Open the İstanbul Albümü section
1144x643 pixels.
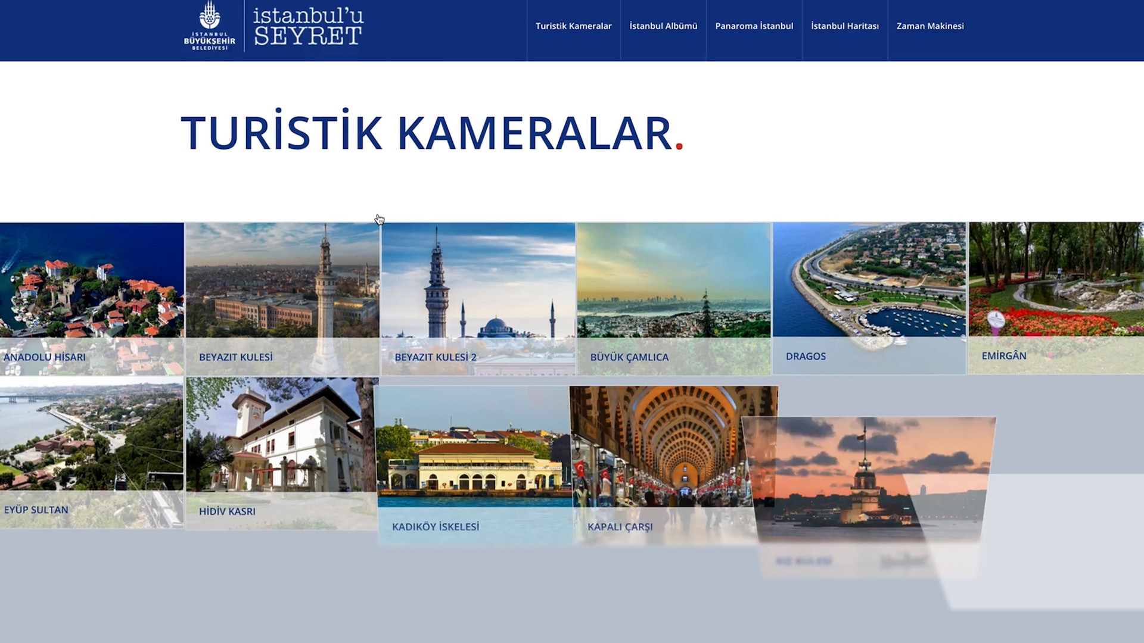663,26
